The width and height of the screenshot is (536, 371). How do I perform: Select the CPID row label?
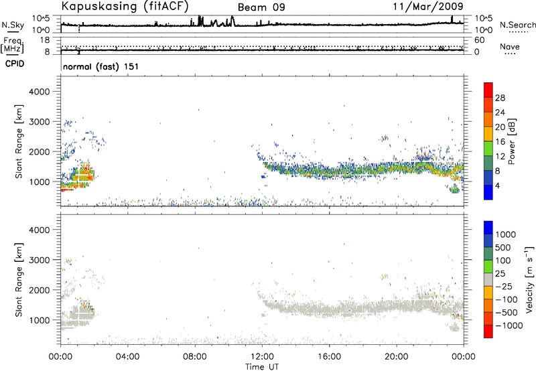[15, 64]
